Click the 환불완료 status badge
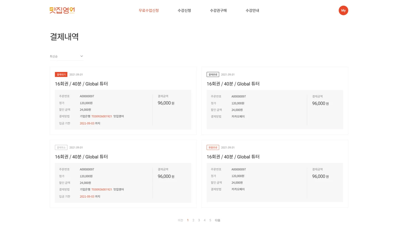 [213, 147]
